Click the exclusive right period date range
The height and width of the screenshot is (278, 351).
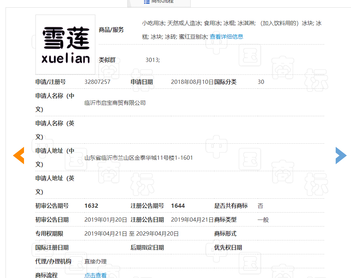(131, 234)
